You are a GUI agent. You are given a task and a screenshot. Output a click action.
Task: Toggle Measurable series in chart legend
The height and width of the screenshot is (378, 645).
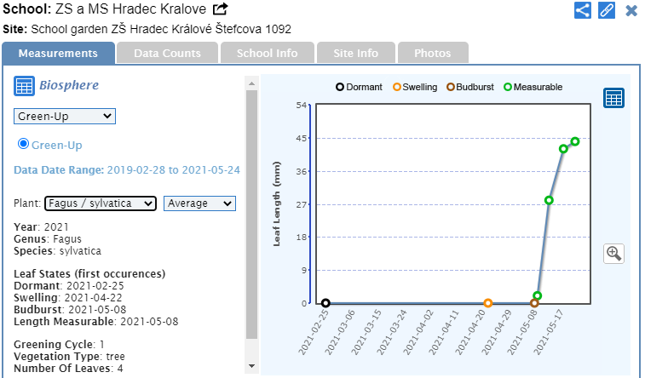click(533, 87)
